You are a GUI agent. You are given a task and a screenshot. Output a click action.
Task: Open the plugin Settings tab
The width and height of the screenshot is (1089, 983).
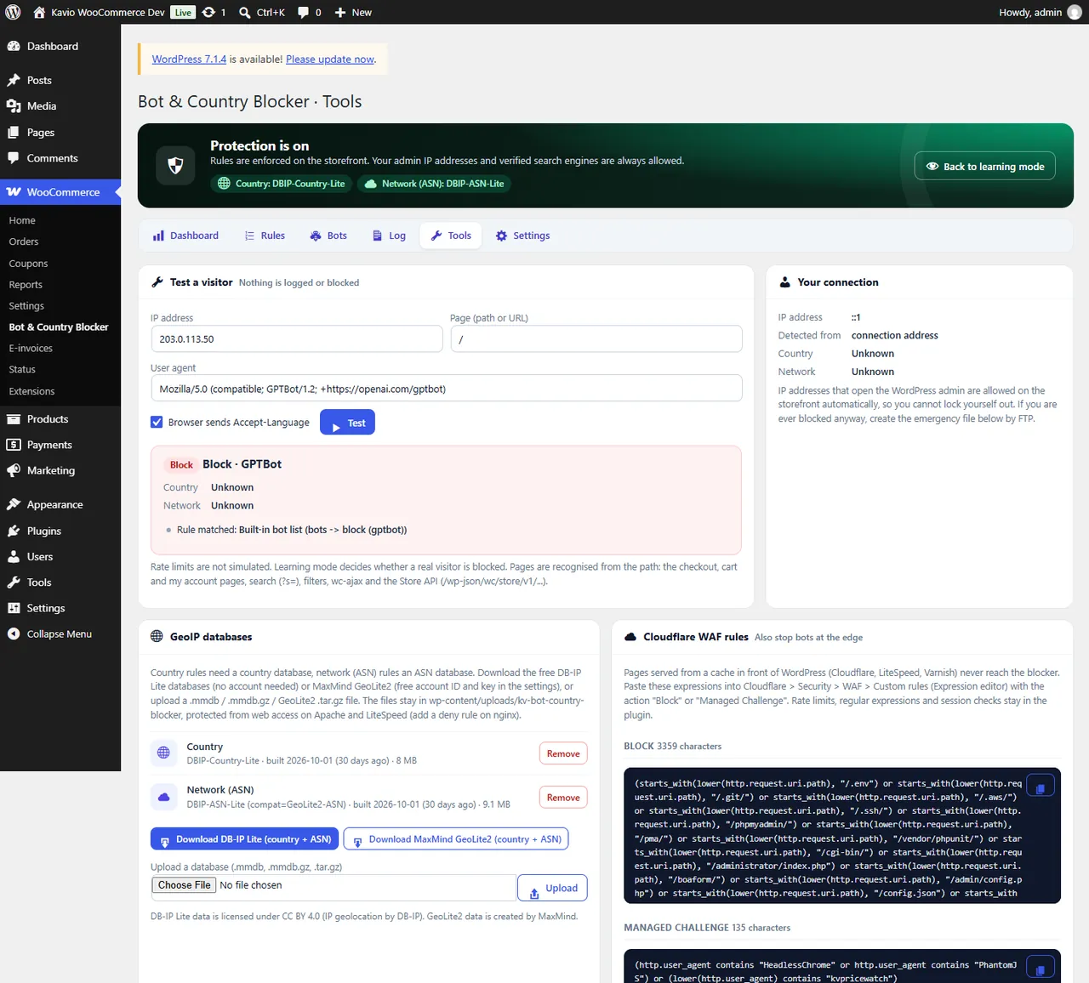click(523, 236)
